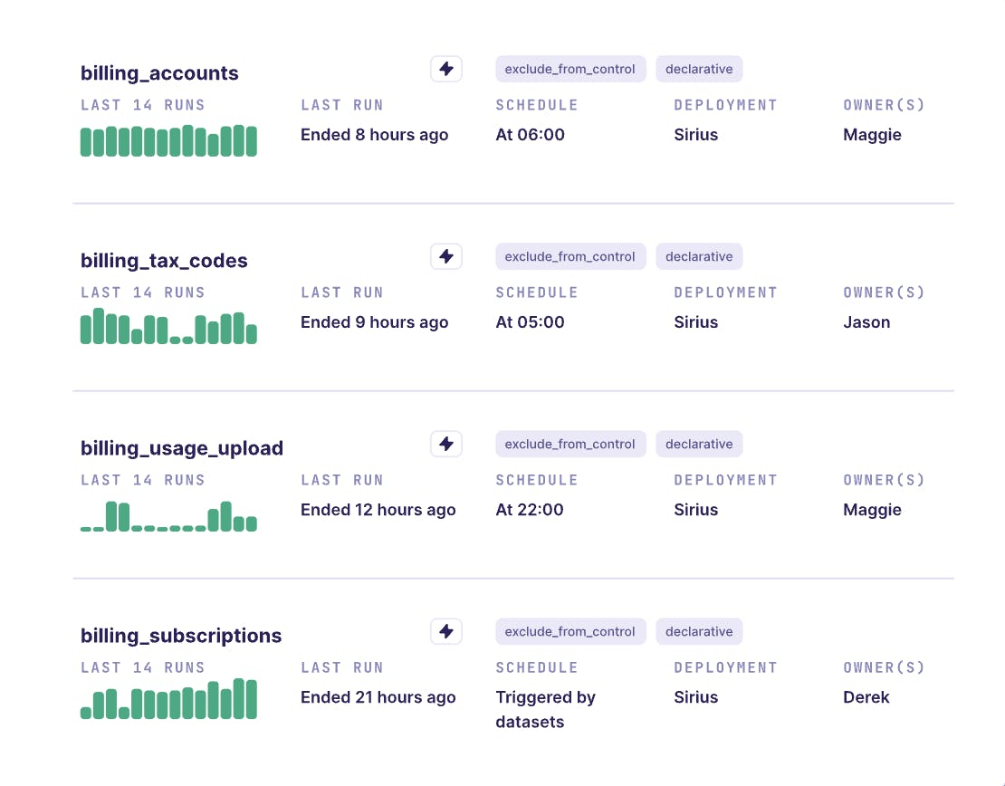Click the owner Derek on billing_subscriptions
Viewport: 1005px width, 786px height.
[866, 697]
